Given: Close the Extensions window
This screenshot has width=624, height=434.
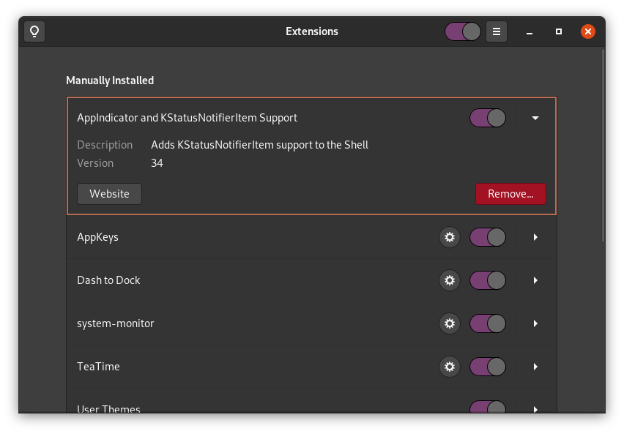Looking at the screenshot, I should click(588, 31).
